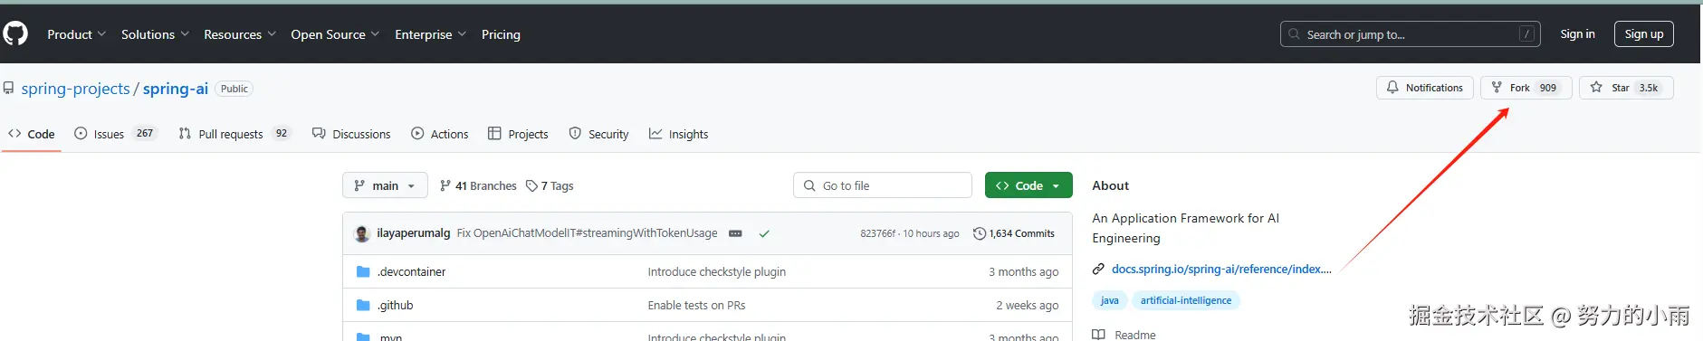Open the streamingWithTokenUsage commit message

coord(587,233)
